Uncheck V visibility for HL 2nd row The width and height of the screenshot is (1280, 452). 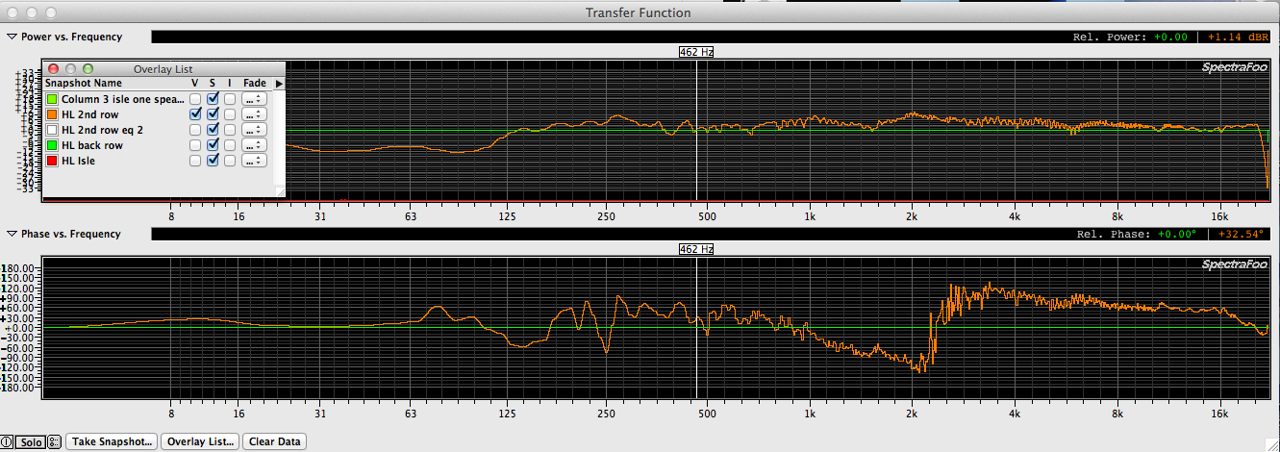click(195, 114)
